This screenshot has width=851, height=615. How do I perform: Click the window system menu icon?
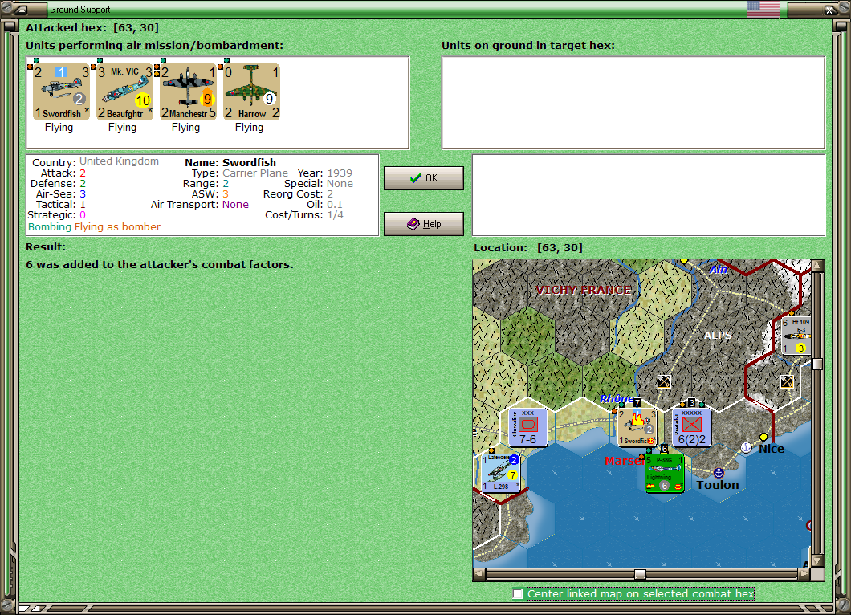point(19,9)
